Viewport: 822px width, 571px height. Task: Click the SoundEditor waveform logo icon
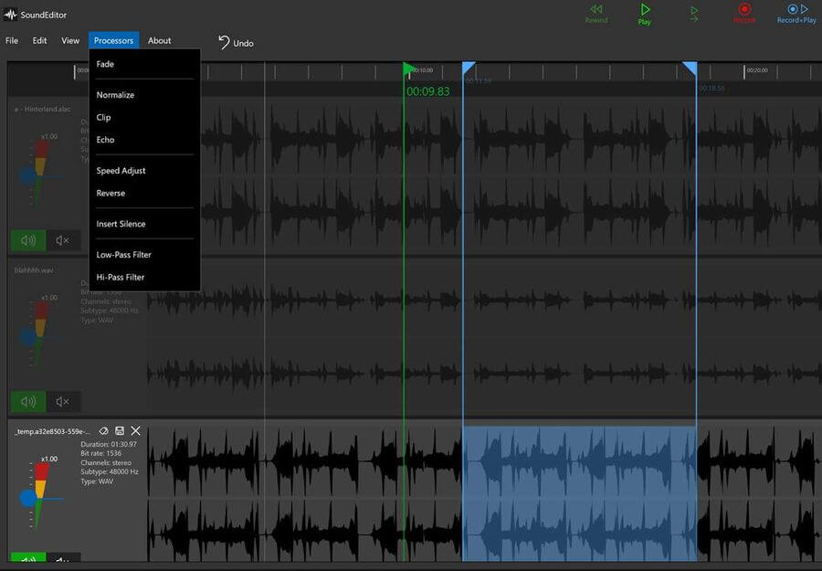[x=10, y=15]
